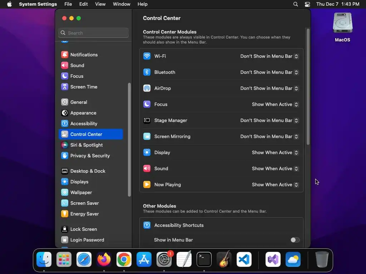Open AirDrop menu bar option popup
Screen dimensions: 366x274
click(x=269, y=88)
